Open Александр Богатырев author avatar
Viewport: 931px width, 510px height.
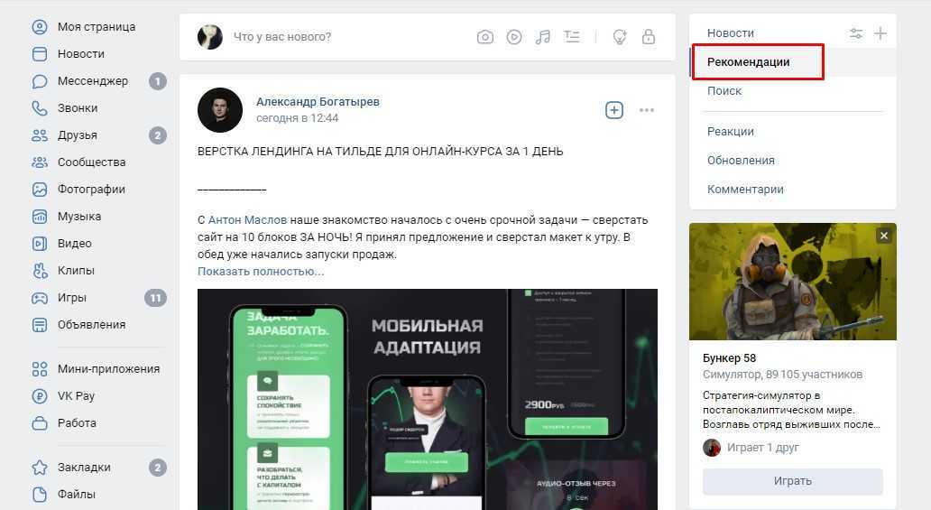pyautogui.click(x=220, y=110)
